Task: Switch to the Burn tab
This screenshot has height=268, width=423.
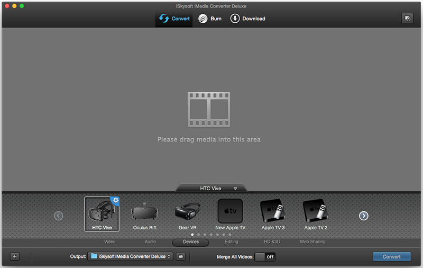Action: (x=210, y=19)
